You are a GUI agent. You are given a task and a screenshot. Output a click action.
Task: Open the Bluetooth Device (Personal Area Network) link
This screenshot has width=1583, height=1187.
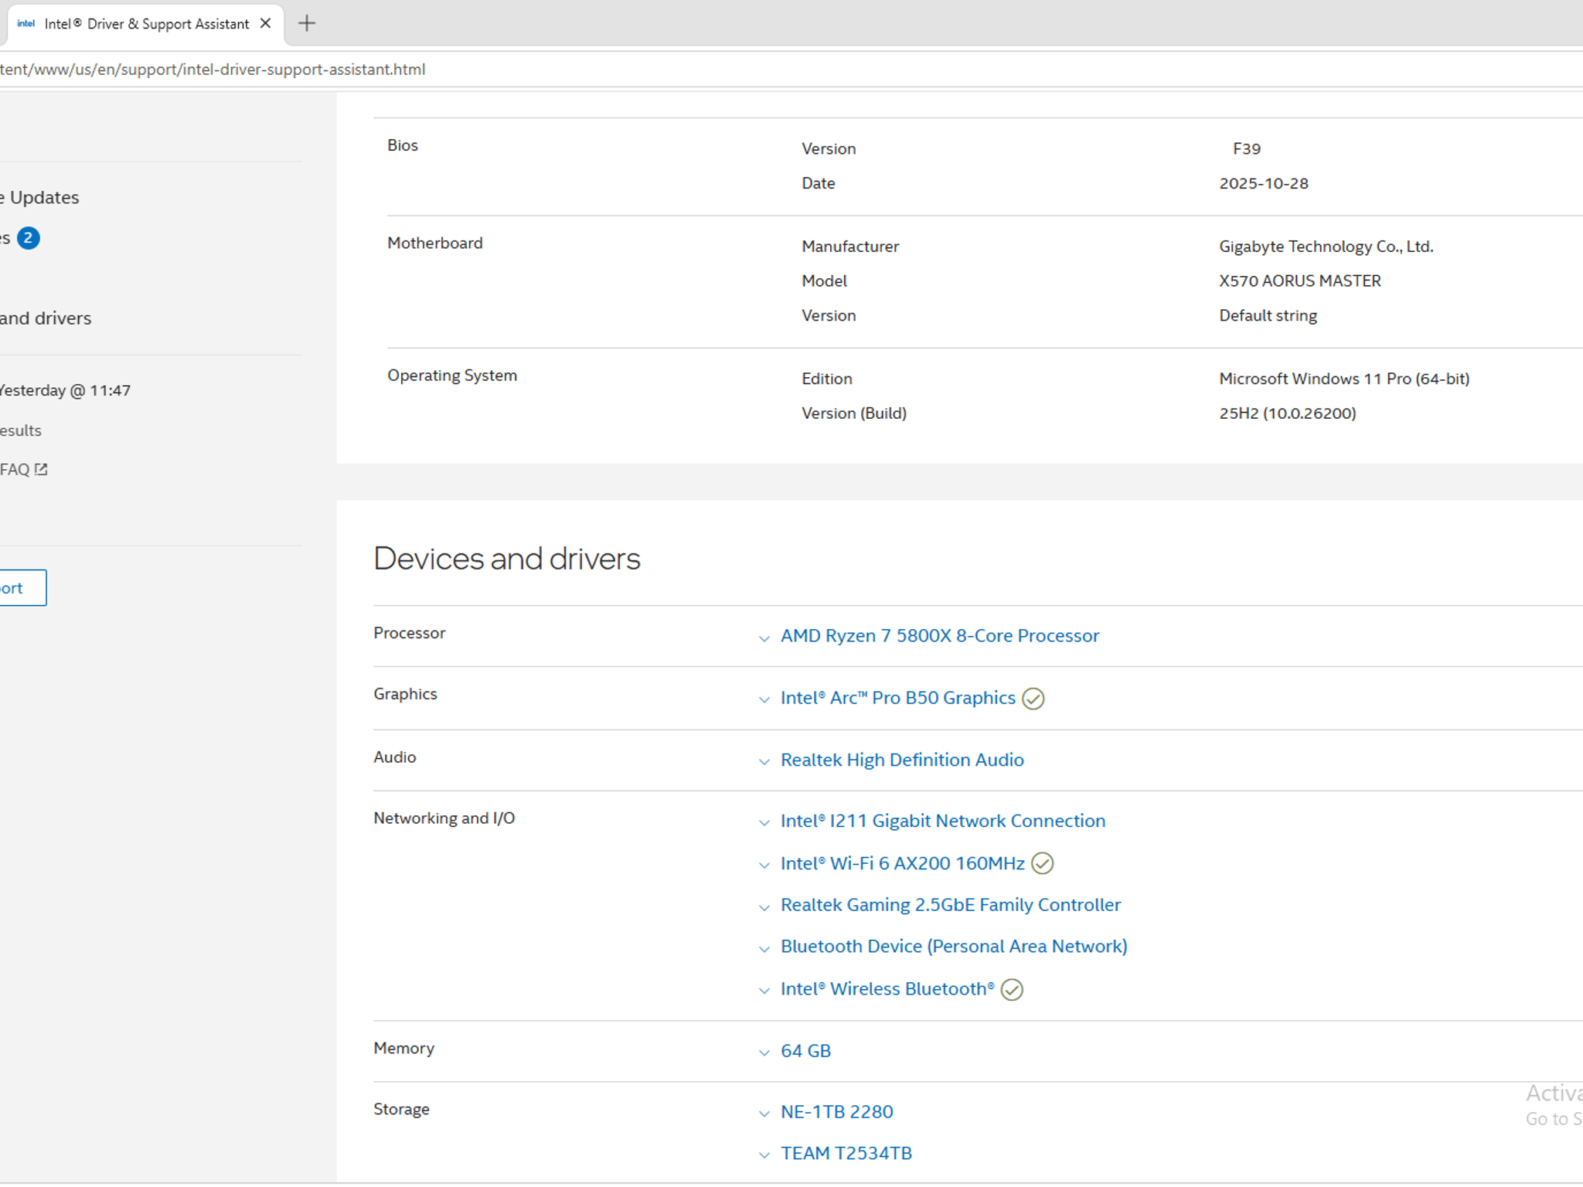coord(954,947)
